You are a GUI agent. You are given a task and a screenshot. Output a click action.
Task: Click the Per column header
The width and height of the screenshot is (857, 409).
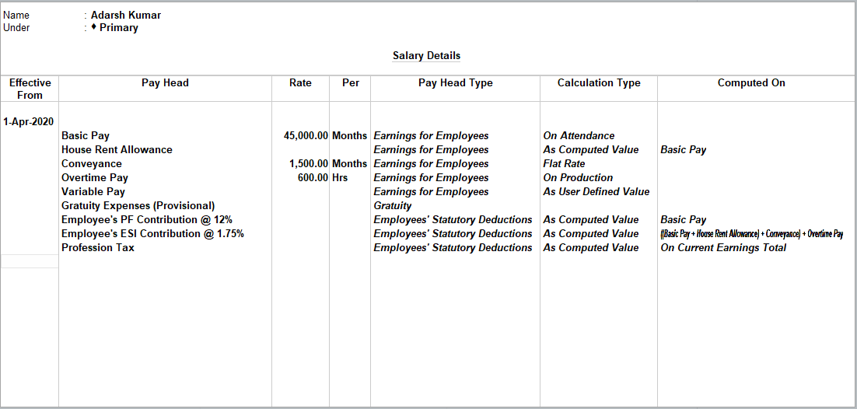coord(350,83)
